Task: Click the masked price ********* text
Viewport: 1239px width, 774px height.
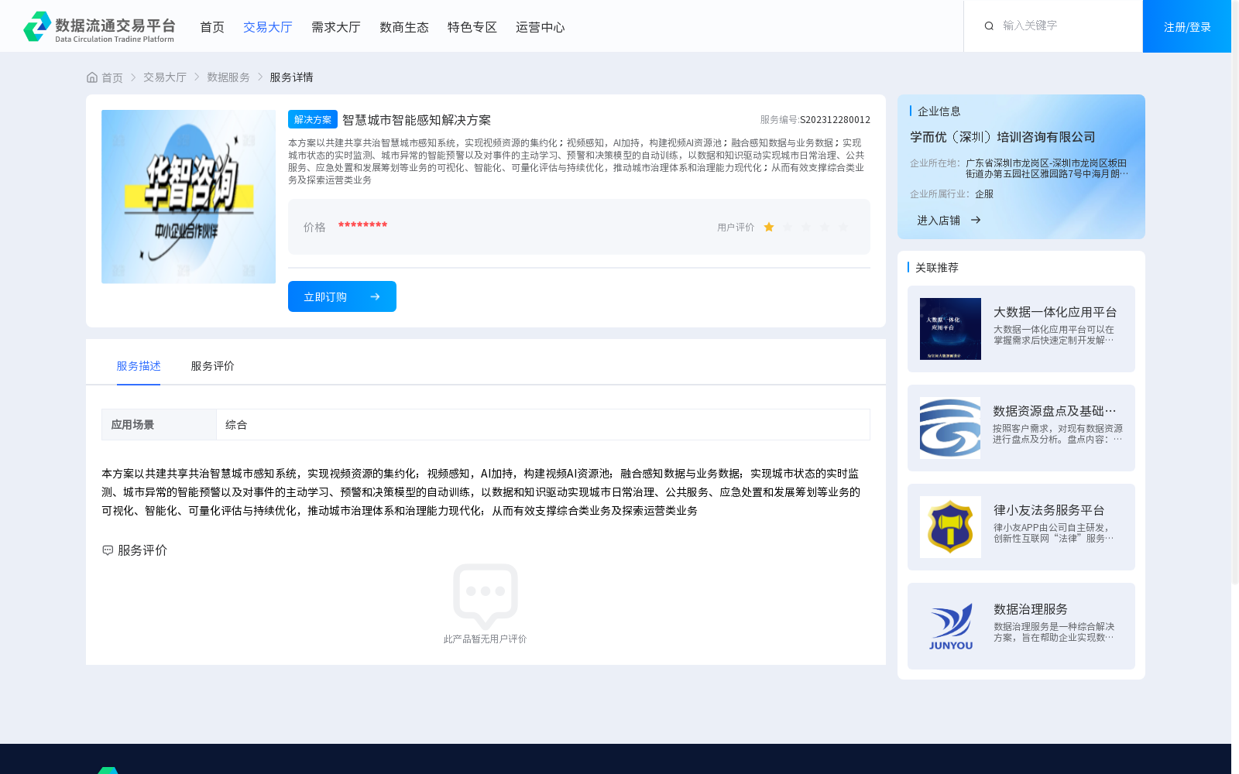Action: [x=362, y=226]
